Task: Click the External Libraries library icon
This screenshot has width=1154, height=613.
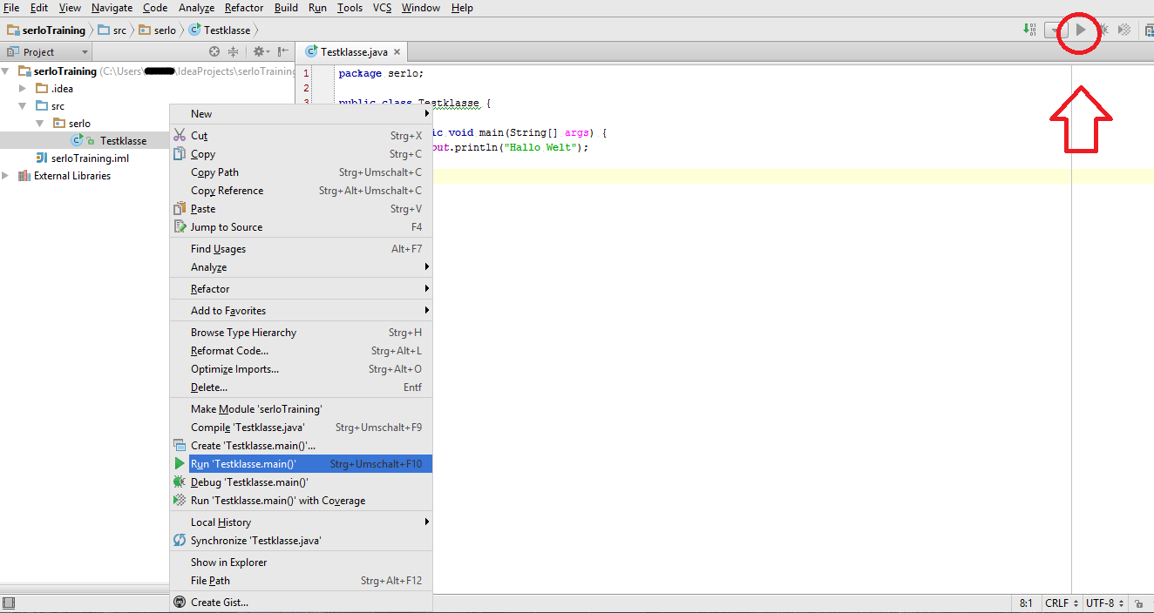Action: tap(24, 176)
